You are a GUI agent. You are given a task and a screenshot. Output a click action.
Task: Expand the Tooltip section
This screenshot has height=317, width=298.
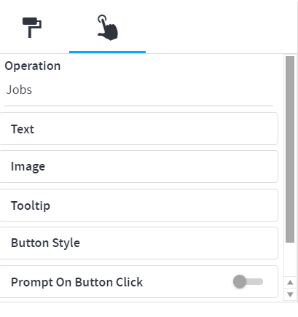pyautogui.click(x=138, y=206)
